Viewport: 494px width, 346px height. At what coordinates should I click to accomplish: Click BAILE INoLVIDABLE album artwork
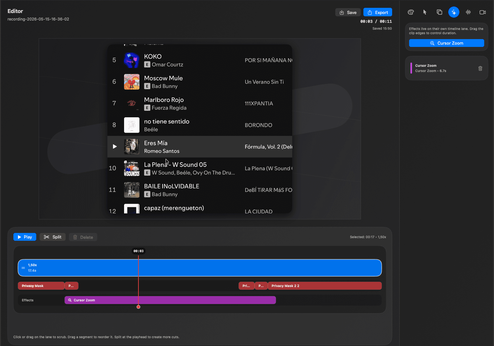point(132,190)
